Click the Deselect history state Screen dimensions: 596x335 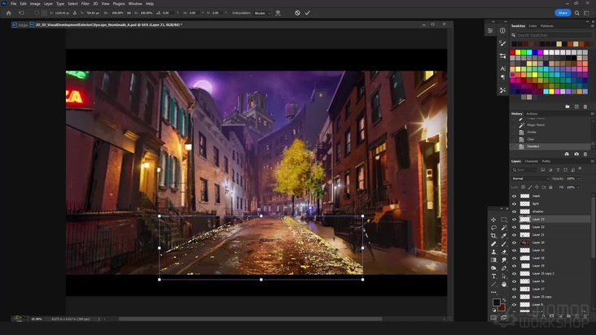tap(550, 146)
